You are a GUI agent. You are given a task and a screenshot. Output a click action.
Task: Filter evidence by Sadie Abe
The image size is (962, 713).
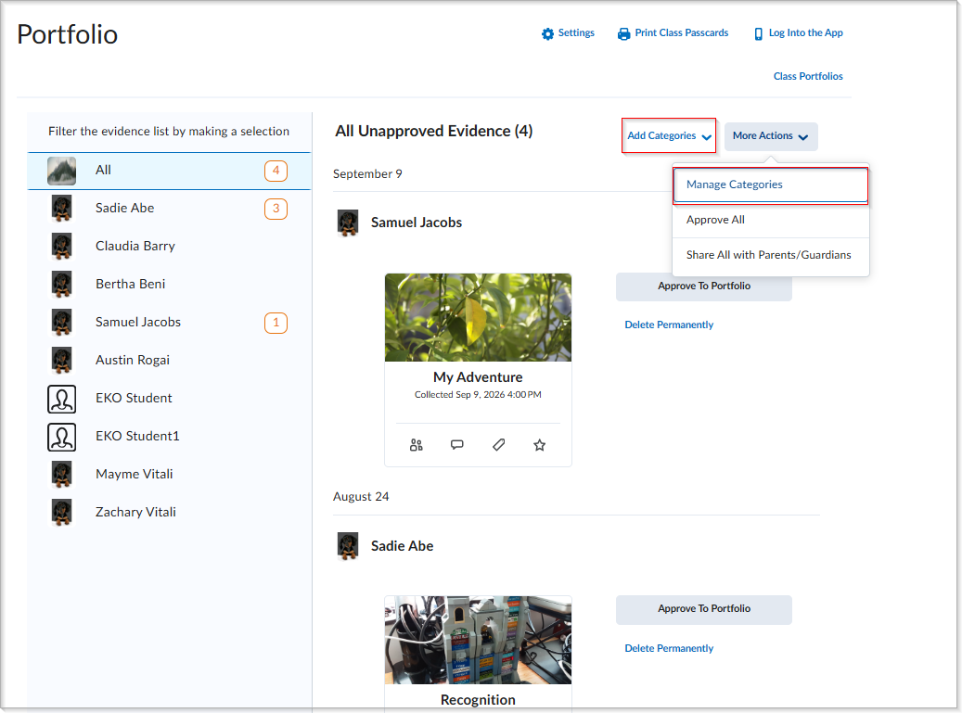pos(170,209)
